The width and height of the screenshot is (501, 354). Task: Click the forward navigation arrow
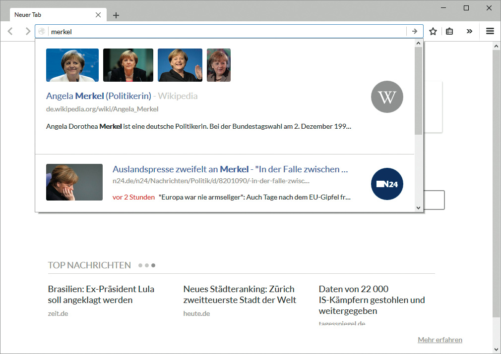pos(28,31)
